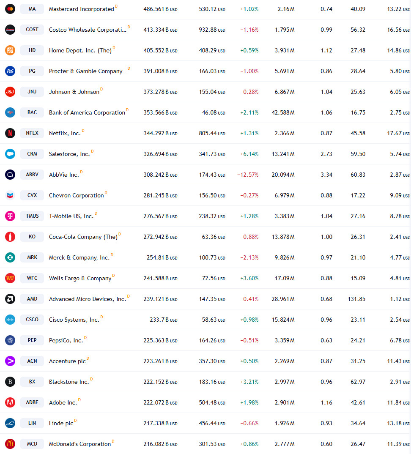
Task: Click Home Depot market cap 405.552 B
Action: [160, 50]
